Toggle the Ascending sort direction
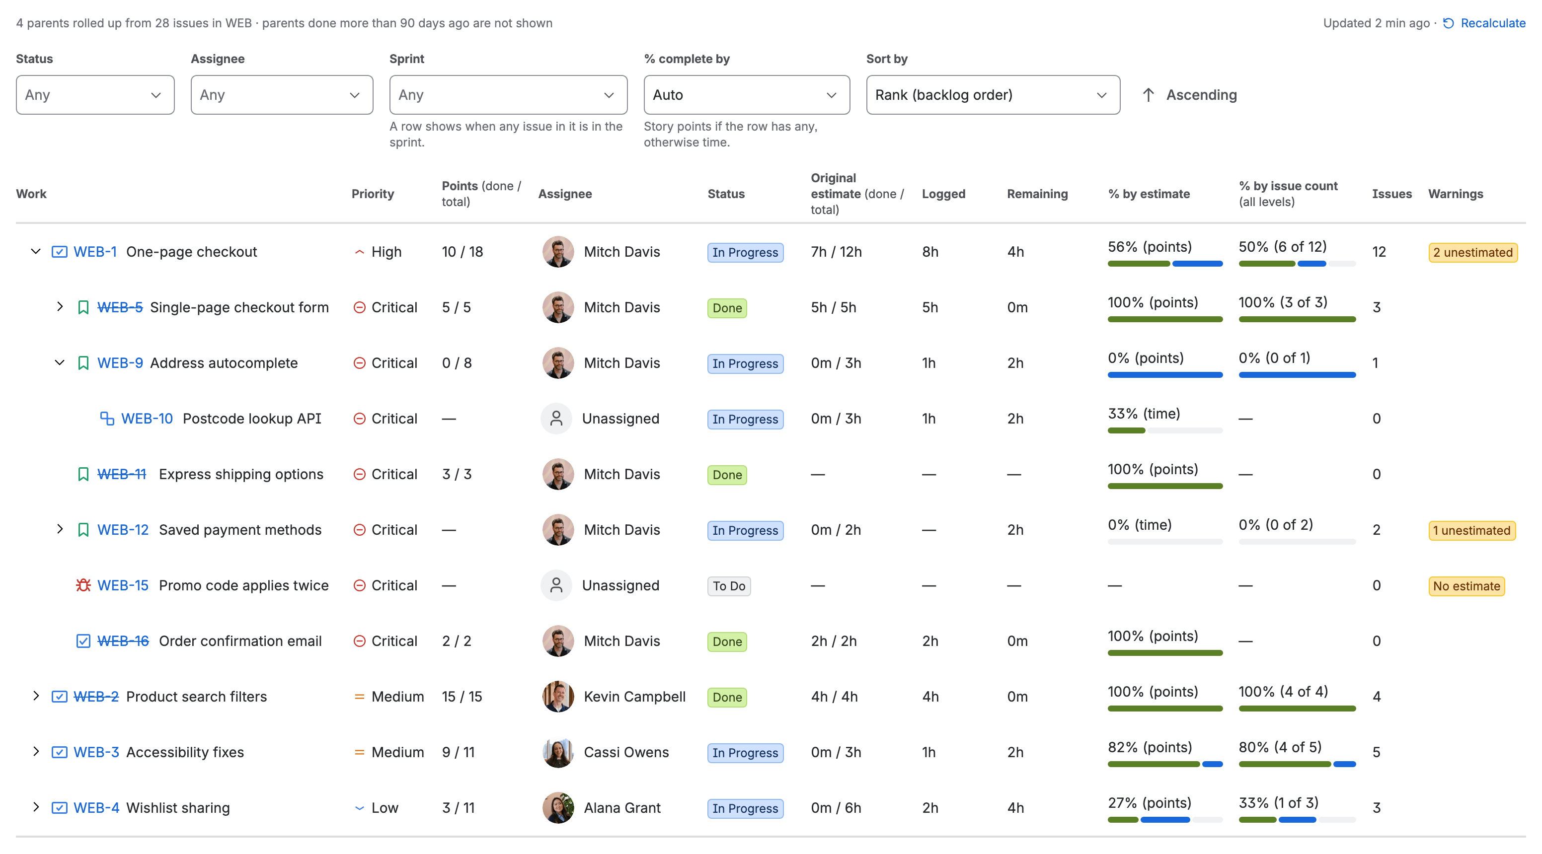The height and width of the screenshot is (854, 1542). click(x=1189, y=95)
